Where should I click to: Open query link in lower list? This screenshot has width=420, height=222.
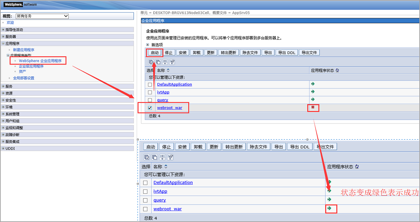click(x=160, y=200)
